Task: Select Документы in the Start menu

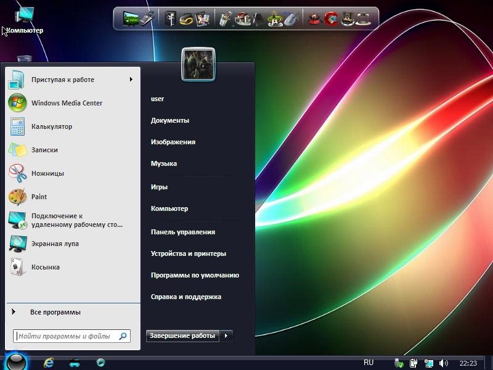Action: (x=169, y=120)
